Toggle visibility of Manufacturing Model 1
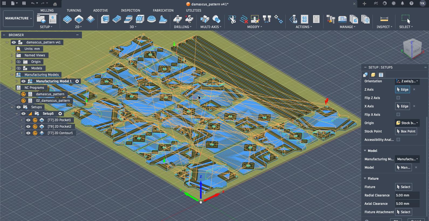The height and width of the screenshot is (221, 429). (23, 81)
